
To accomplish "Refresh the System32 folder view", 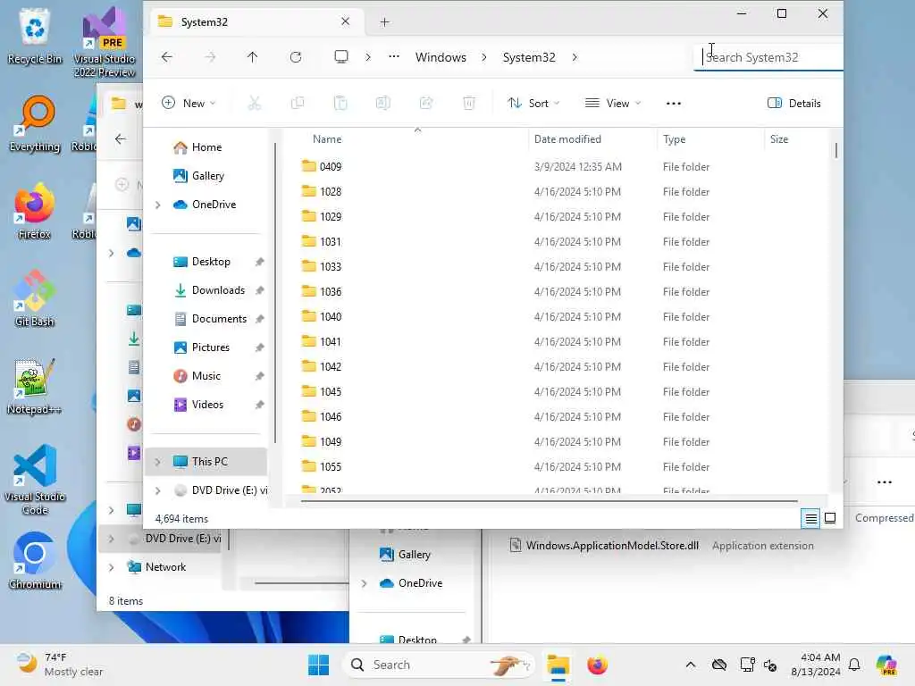I will (x=296, y=57).
